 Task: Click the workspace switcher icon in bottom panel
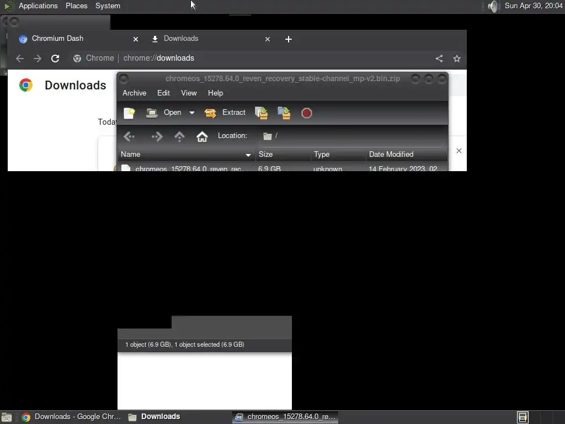pyautogui.click(x=523, y=417)
